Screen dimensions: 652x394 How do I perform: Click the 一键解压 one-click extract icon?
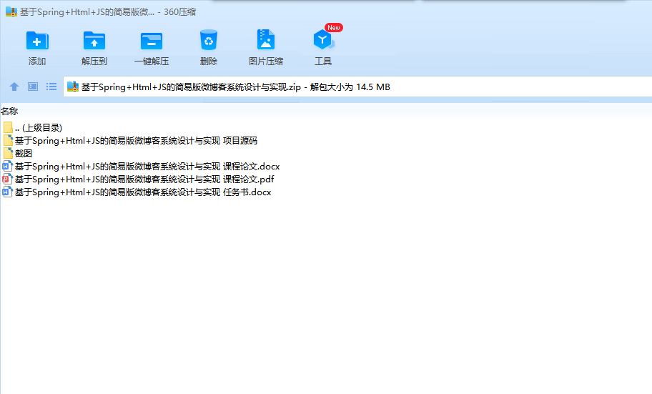coord(152,41)
